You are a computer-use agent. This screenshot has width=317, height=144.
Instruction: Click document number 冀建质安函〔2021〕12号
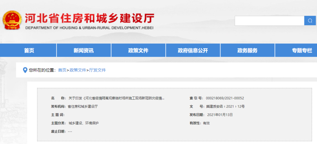point(225,106)
